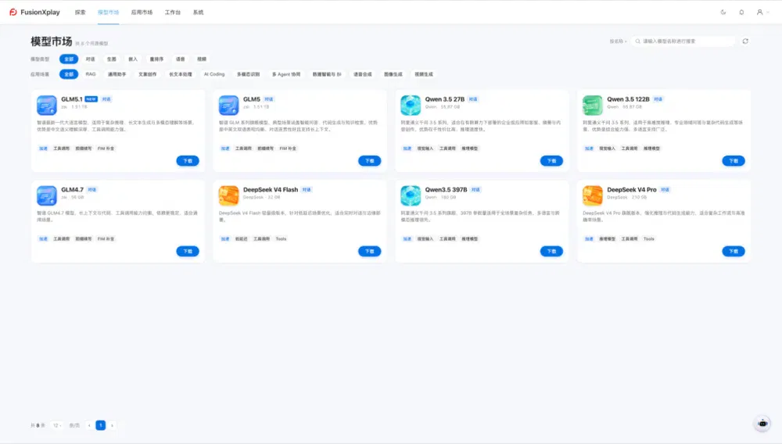Toggle dark mode moon icon
Screen dimensions: 782x444
click(723, 12)
